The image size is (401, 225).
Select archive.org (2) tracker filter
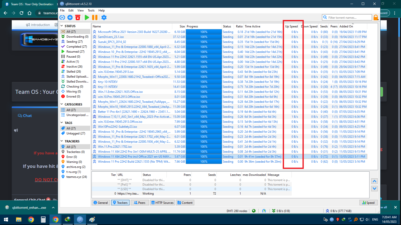(x=75, y=167)
